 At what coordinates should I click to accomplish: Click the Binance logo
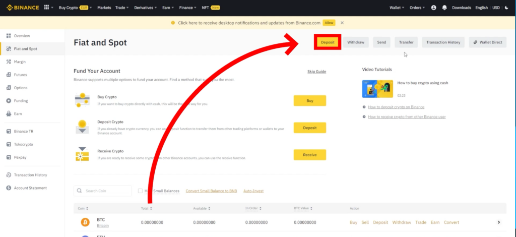(22, 8)
